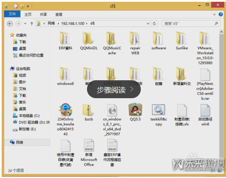
Task: Click the up one level arrow
Action: [32, 24]
